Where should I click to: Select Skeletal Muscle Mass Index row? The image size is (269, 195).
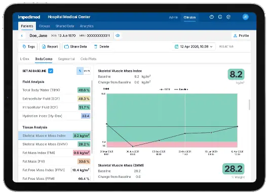pos(54,136)
